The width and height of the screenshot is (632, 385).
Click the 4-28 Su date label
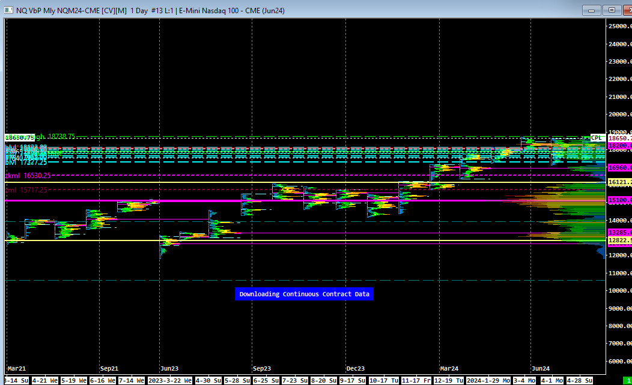coord(580,381)
